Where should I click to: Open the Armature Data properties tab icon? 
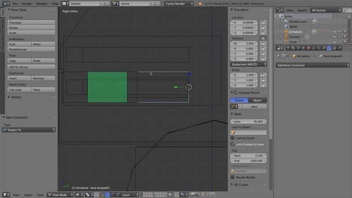319,48
